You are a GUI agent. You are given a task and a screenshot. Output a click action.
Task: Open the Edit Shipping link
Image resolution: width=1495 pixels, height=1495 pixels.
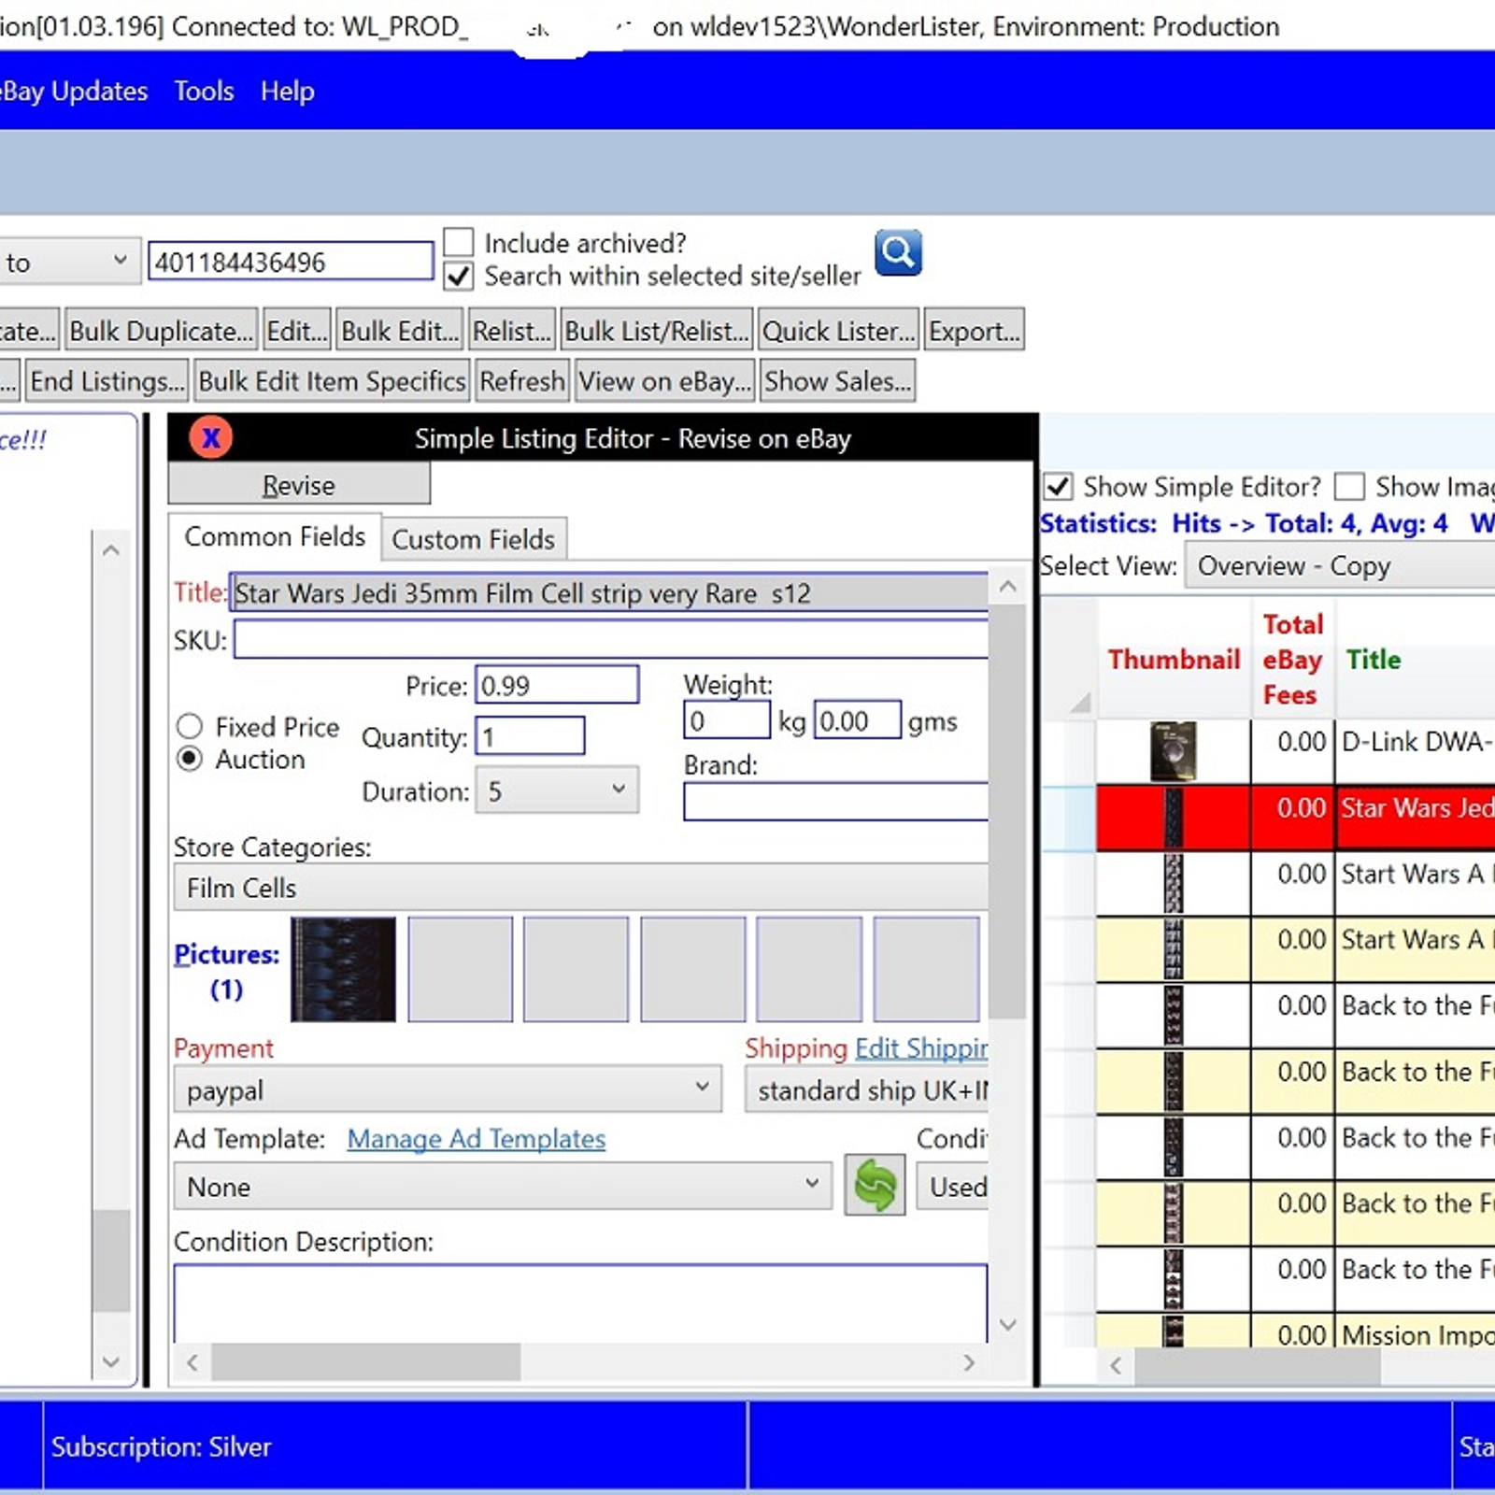click(921, 1048)
